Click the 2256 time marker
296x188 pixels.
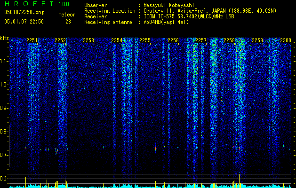173,40
